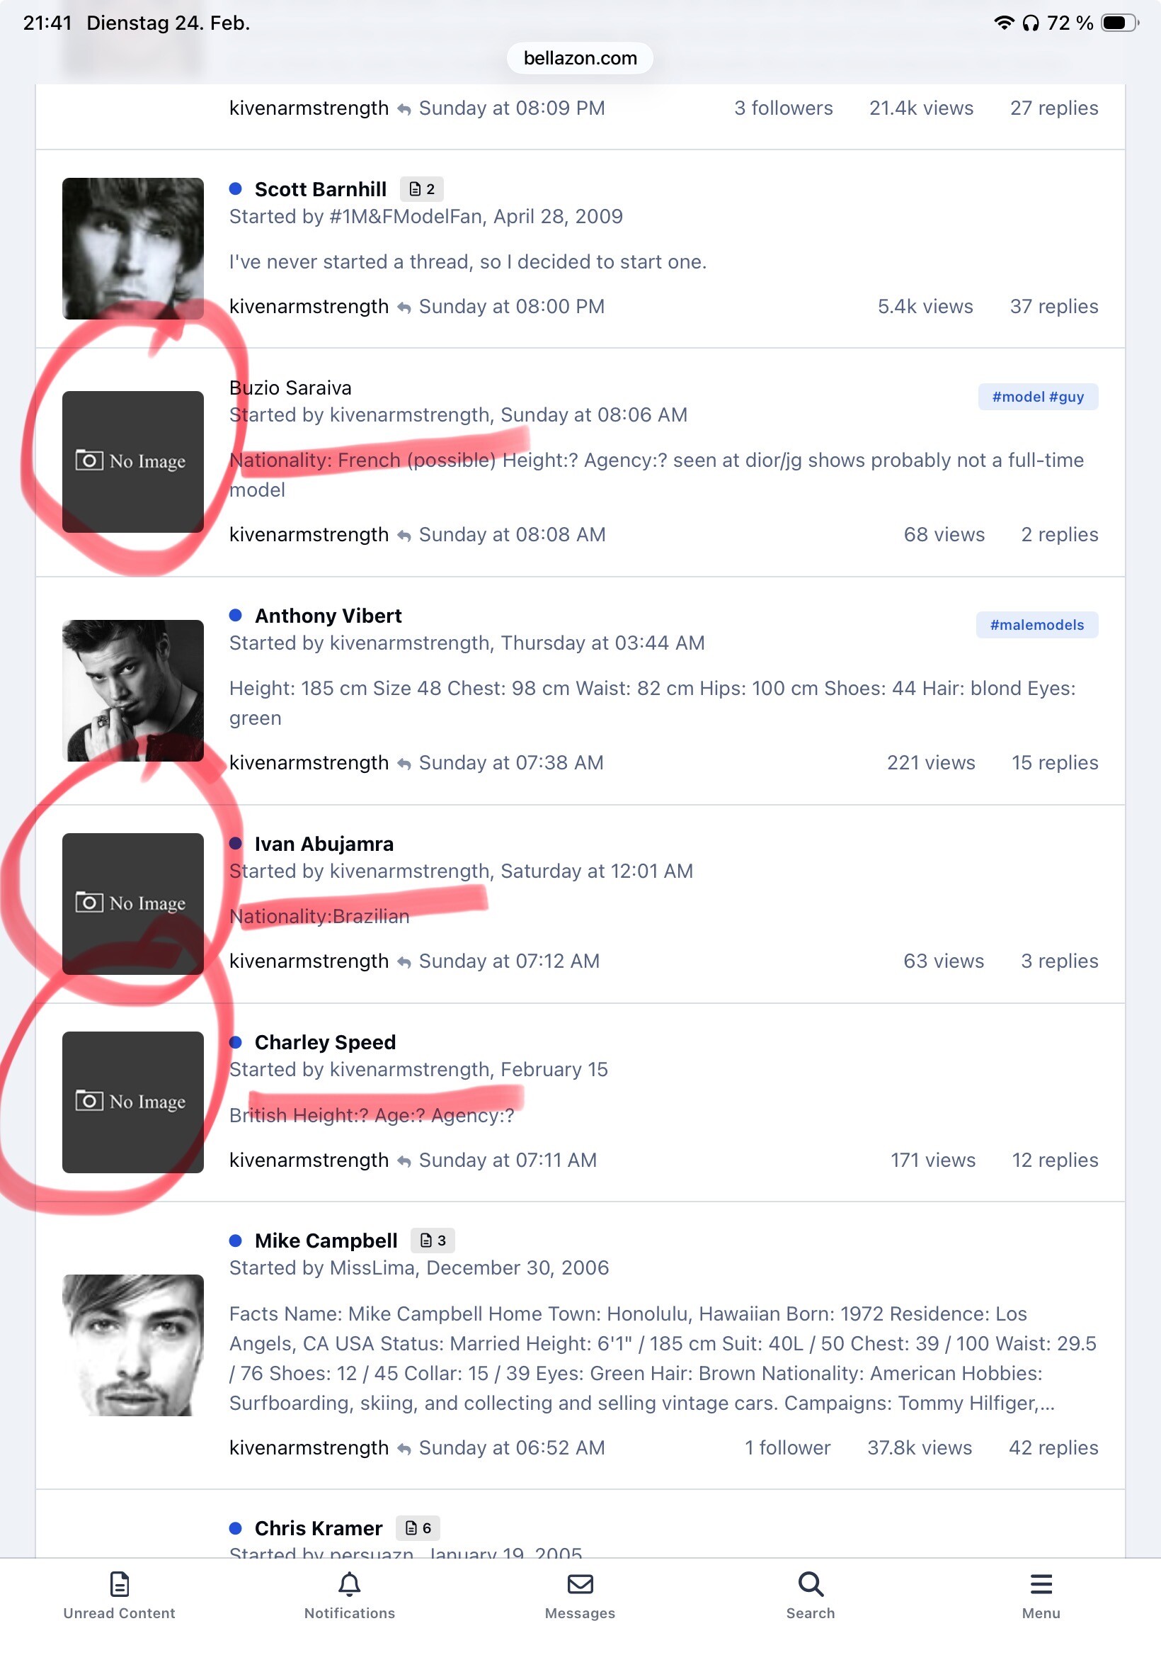Open the Unread Content tab
The width and height of the screenshot is (1161, 1672).
pos(120,1595)
